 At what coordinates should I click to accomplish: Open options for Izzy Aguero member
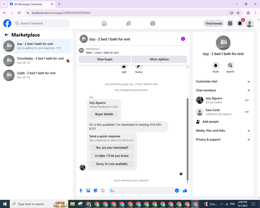click(x=247, y=100)
